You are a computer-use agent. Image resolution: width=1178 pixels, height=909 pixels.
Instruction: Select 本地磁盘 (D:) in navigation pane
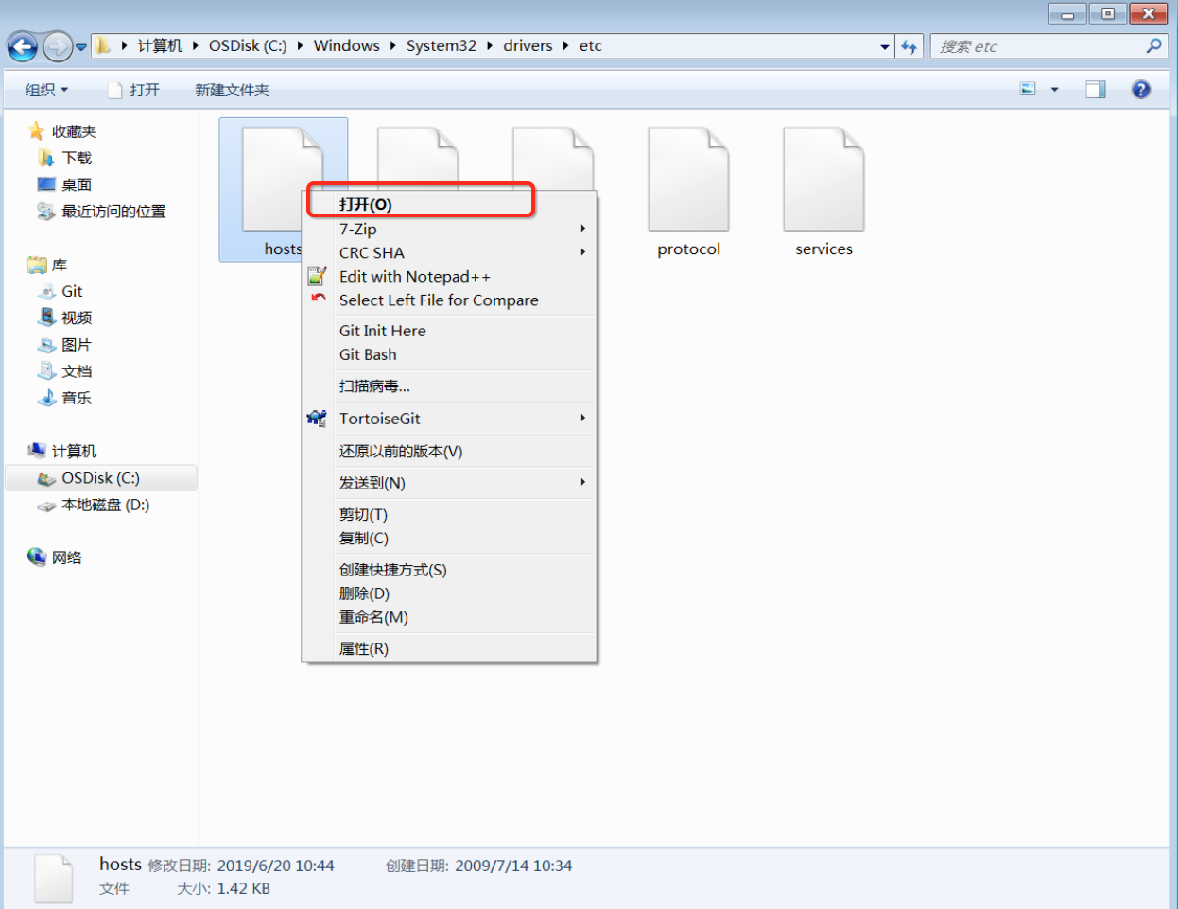(105, 506)
